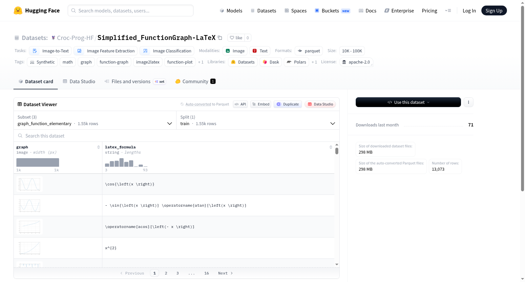Select the Datasets library tag
Screen dimensions: 525x282
[243, 62]
